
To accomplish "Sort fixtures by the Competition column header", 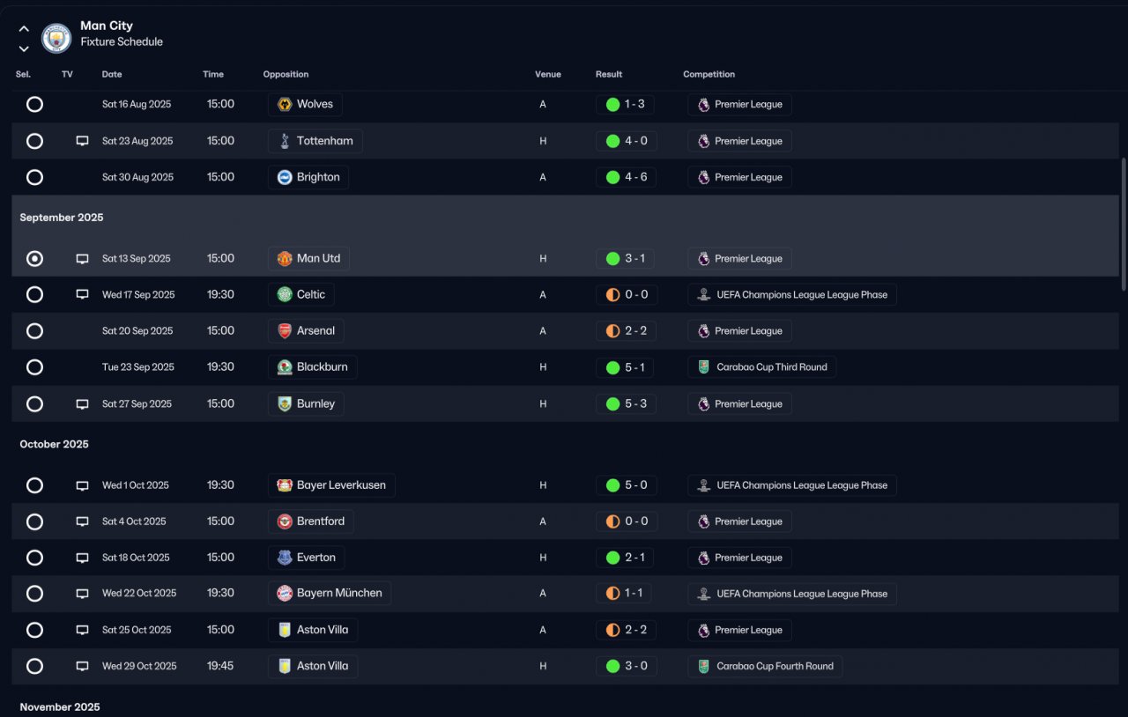I will point(709,74).
